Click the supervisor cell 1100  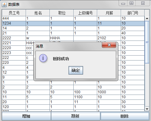85,97
